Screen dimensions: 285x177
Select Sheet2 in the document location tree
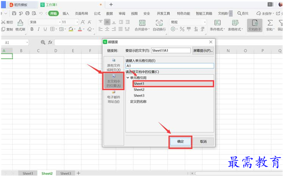point(139,89)
